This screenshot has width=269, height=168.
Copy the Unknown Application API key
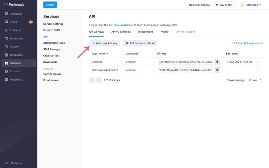click(217, 70)
